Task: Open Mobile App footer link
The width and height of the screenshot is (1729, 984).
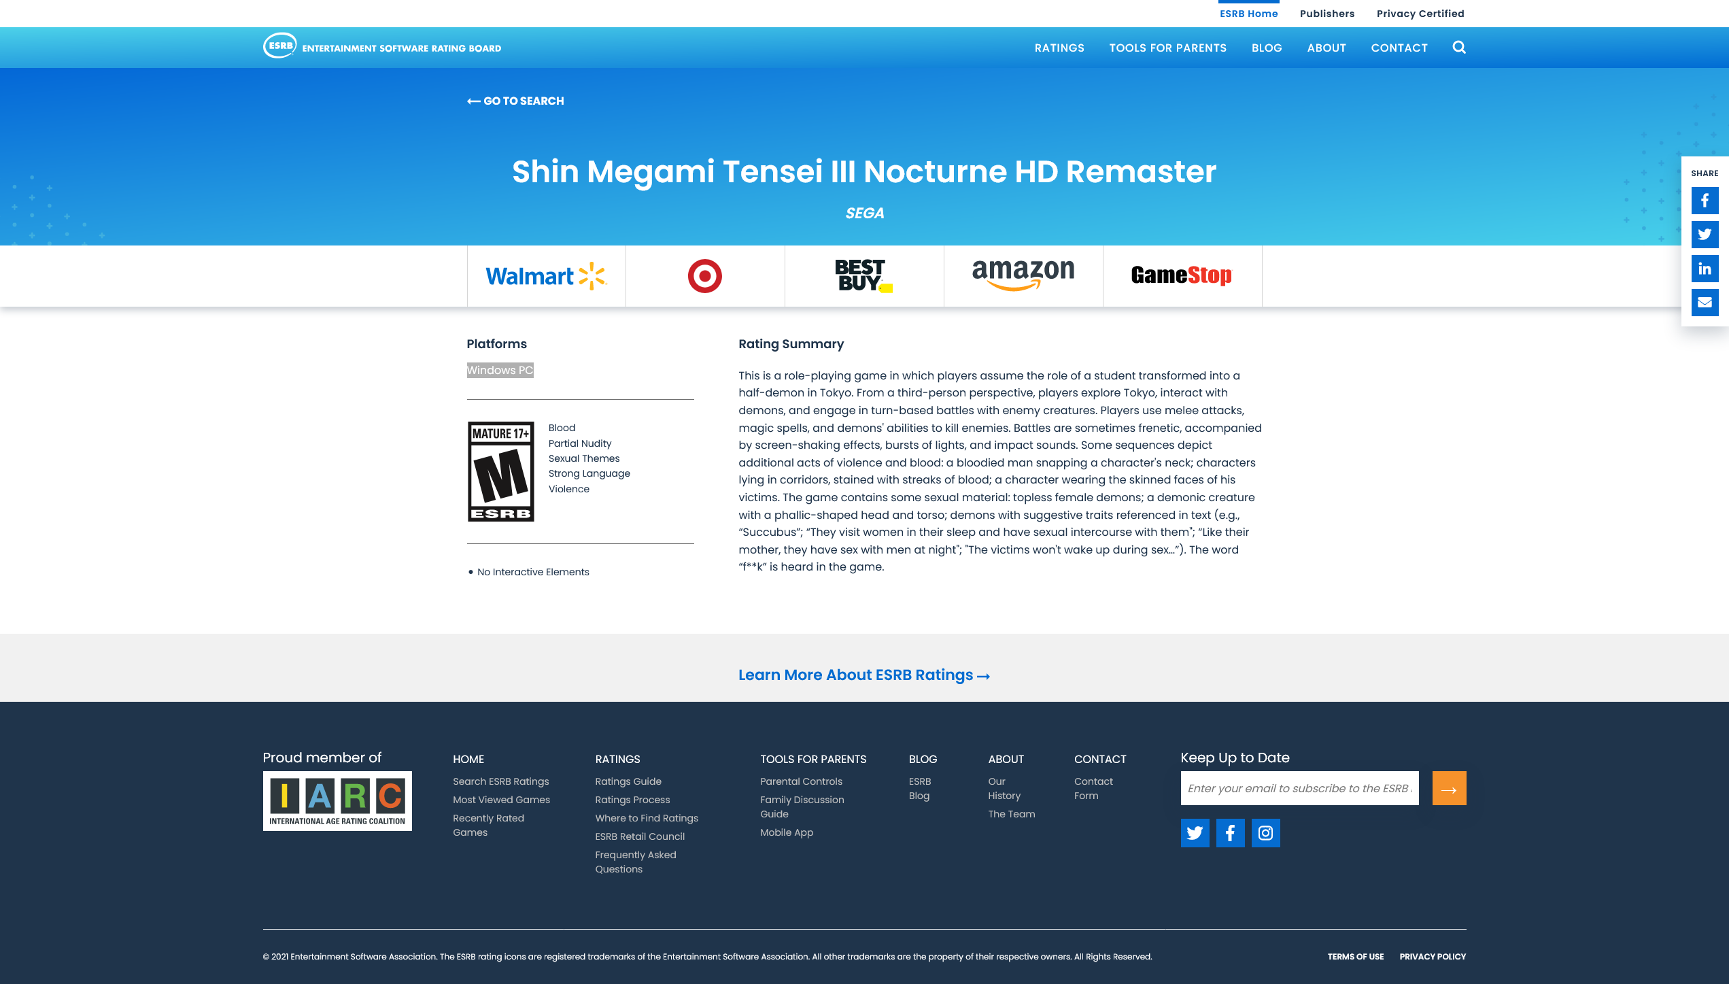Action: click(x=787, y=832)
